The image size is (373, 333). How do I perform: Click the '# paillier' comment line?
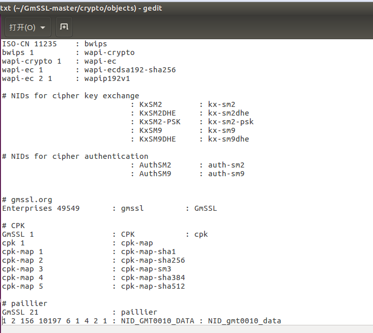pos(25,303)
